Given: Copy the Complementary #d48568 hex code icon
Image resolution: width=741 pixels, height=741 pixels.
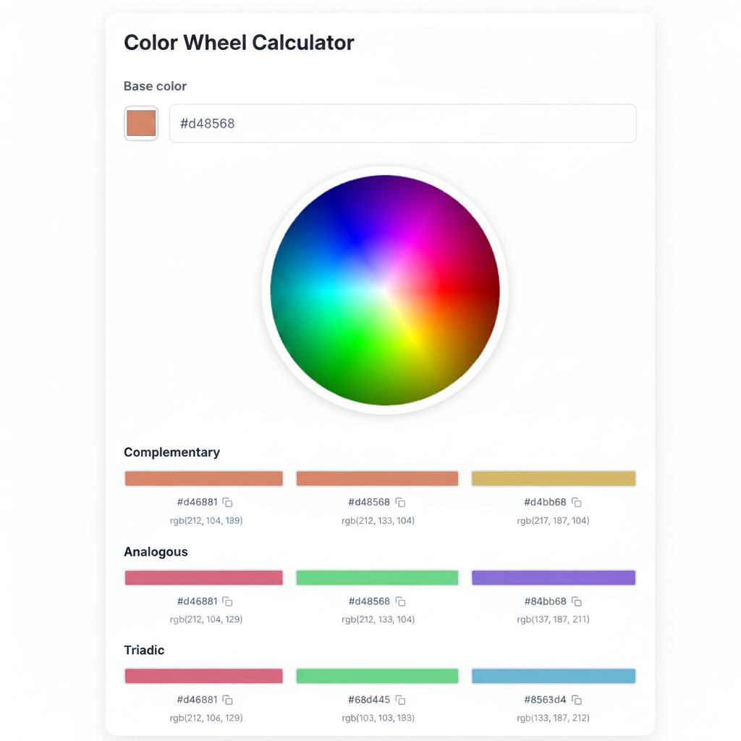Looking at the screenshot, I should 400,502.
